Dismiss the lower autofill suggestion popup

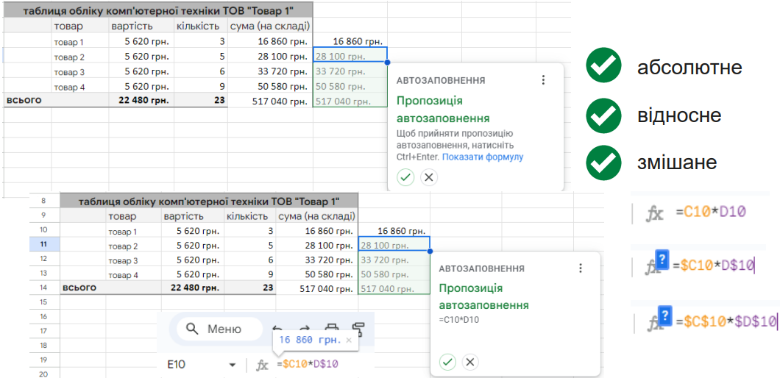coord(470,362)
